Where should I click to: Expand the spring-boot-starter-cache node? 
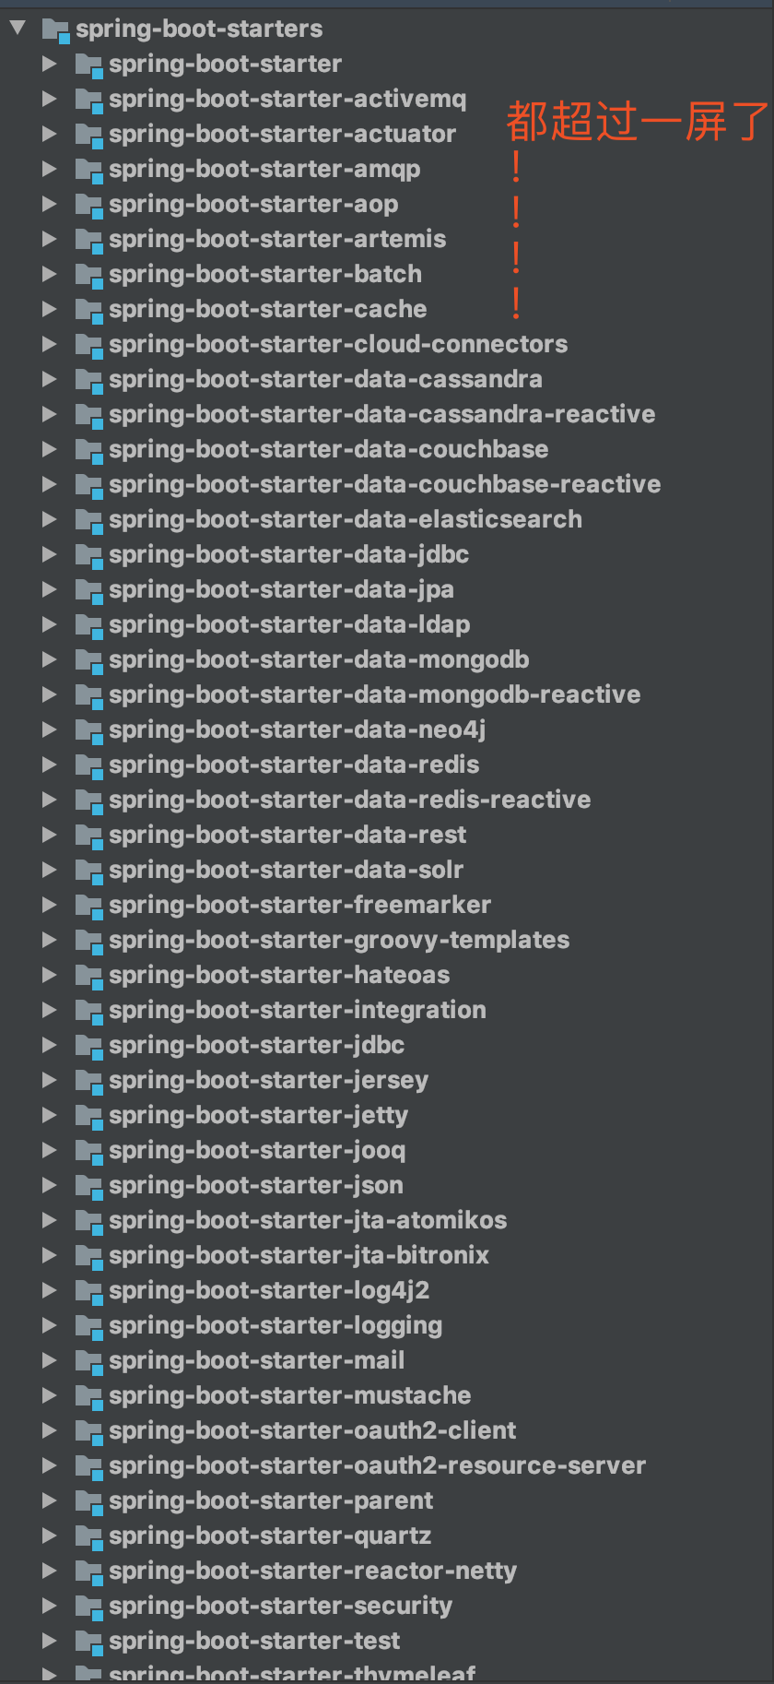(x=50, y=309)
